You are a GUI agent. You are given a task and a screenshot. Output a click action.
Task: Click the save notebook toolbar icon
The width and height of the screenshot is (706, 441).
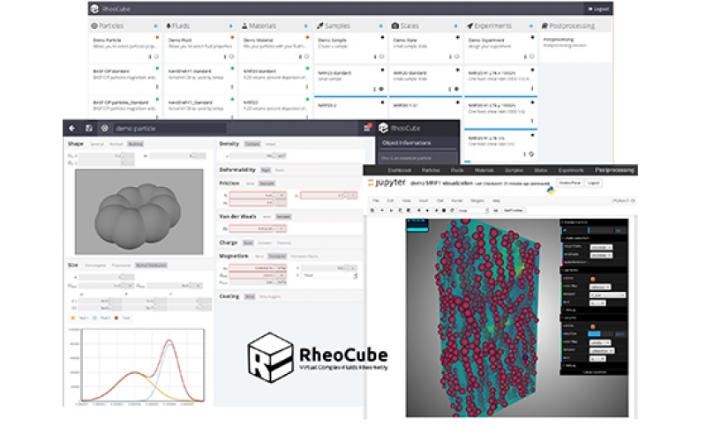pyautogui.click(x=372, y=210)
